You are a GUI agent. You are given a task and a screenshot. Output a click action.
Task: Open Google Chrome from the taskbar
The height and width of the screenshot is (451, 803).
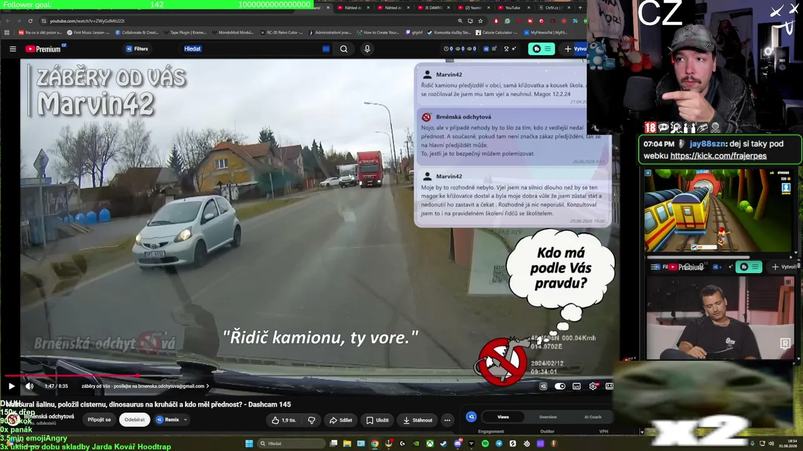[375, 443]
